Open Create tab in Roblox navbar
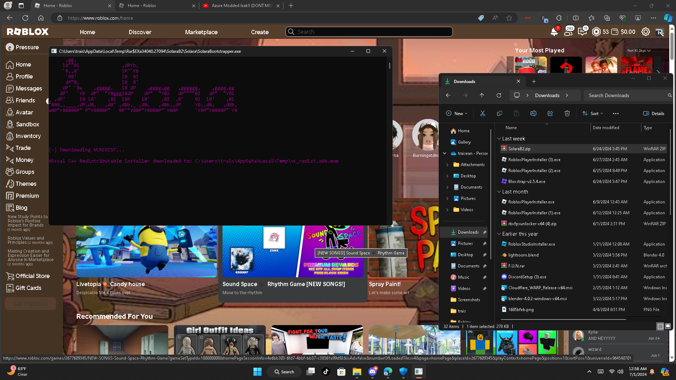 (x=260, y=32)
